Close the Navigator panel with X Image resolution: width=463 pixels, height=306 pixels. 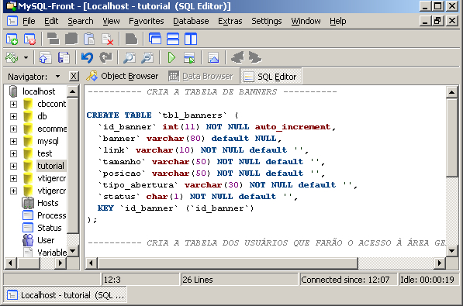point(74,77)
